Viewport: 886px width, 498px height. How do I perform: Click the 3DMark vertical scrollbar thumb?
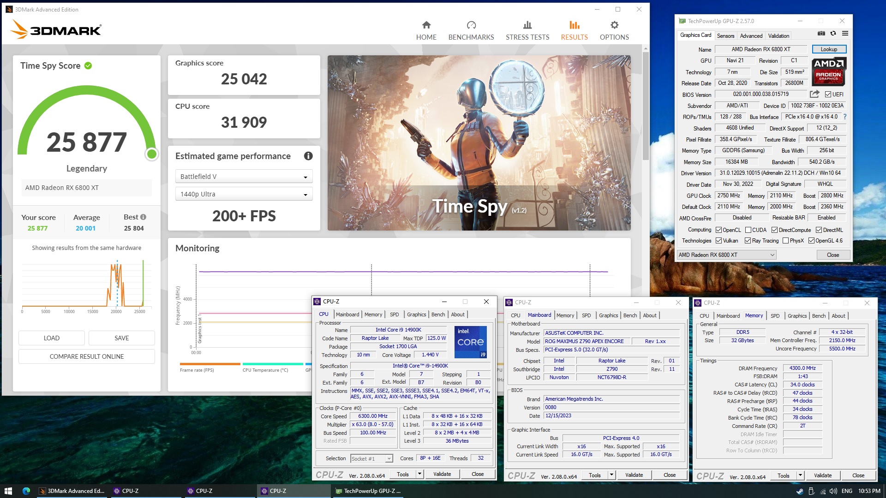646,106
